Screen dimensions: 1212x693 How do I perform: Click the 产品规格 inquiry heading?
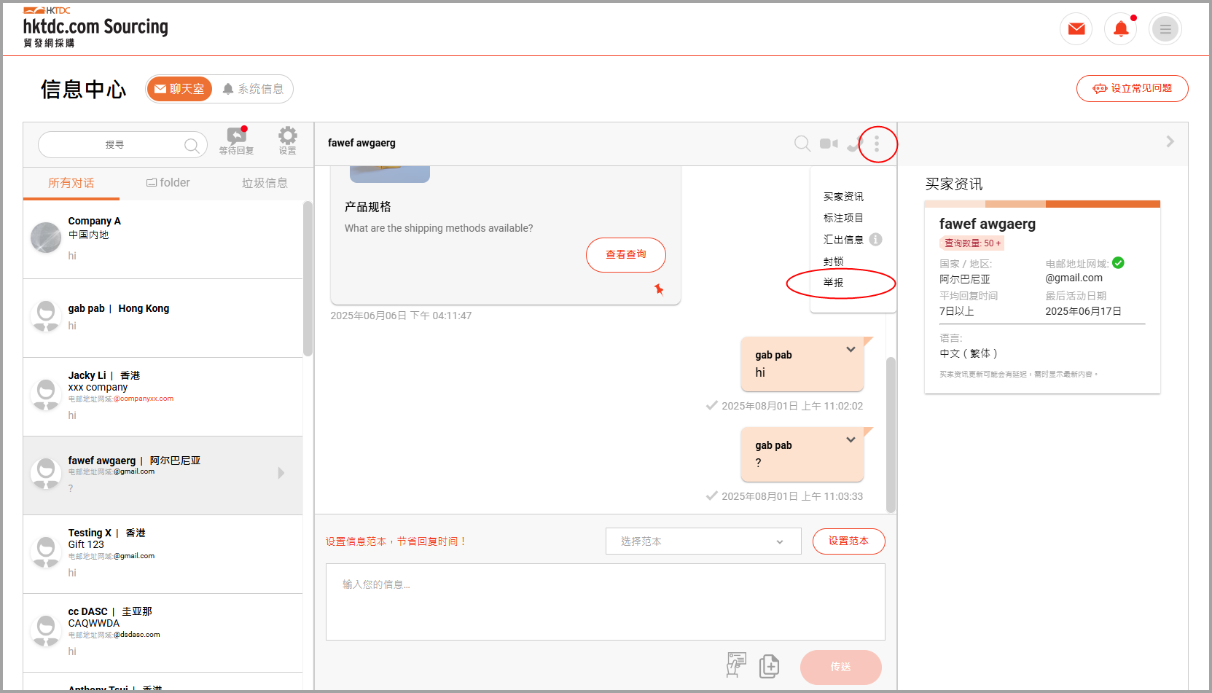tap(368, 207)
